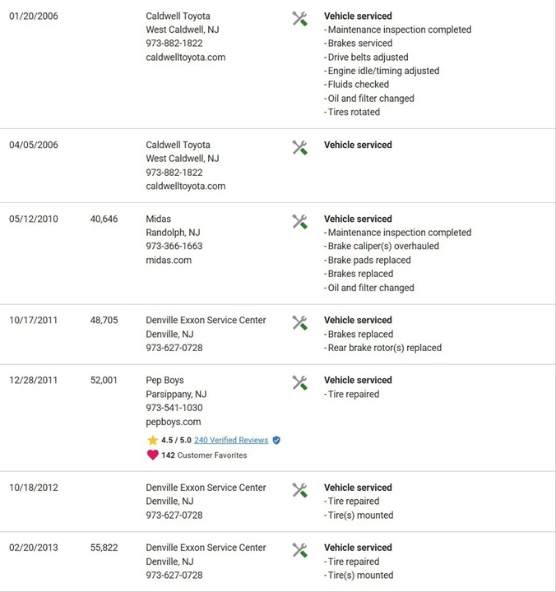Image resolution: width=556 pixels, height=592 pixels.
Task: Click the blue verified shield badge
Action: point(276,440)
